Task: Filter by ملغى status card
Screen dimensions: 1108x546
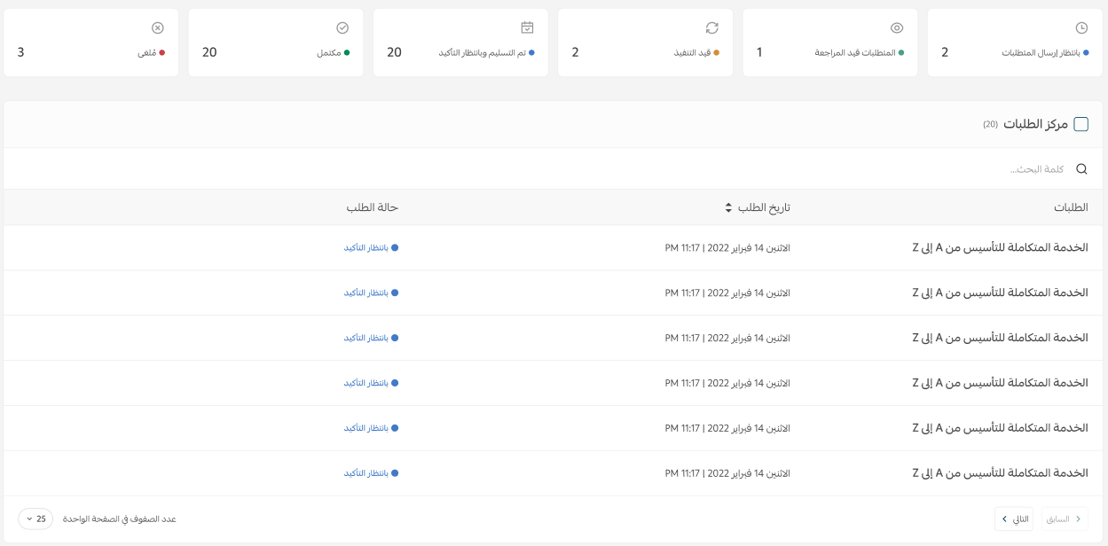Action: (91, 43)
